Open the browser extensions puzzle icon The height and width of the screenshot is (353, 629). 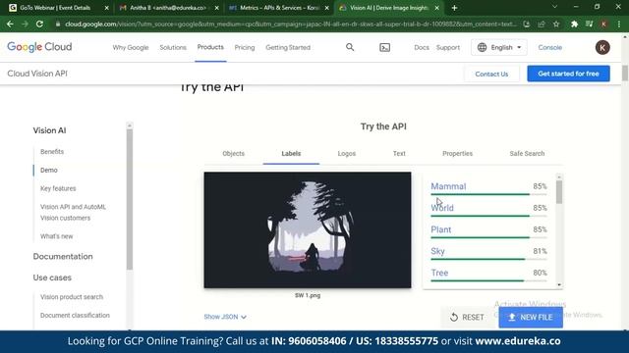pos(574,24)
